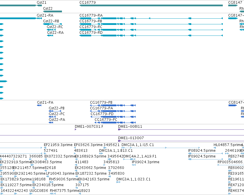
Task: Click EST RH59036.5prime
Action: click(x=64, y=179)
